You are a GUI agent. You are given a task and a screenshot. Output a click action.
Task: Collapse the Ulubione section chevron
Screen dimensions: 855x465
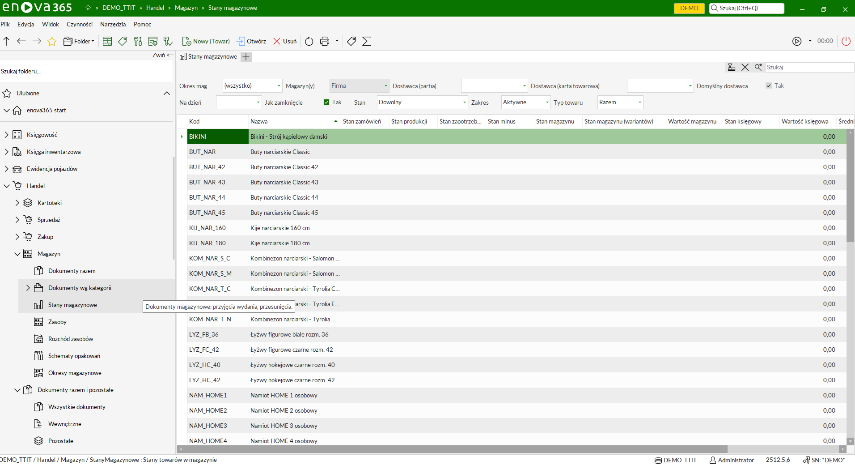click(x=167, y=93)
